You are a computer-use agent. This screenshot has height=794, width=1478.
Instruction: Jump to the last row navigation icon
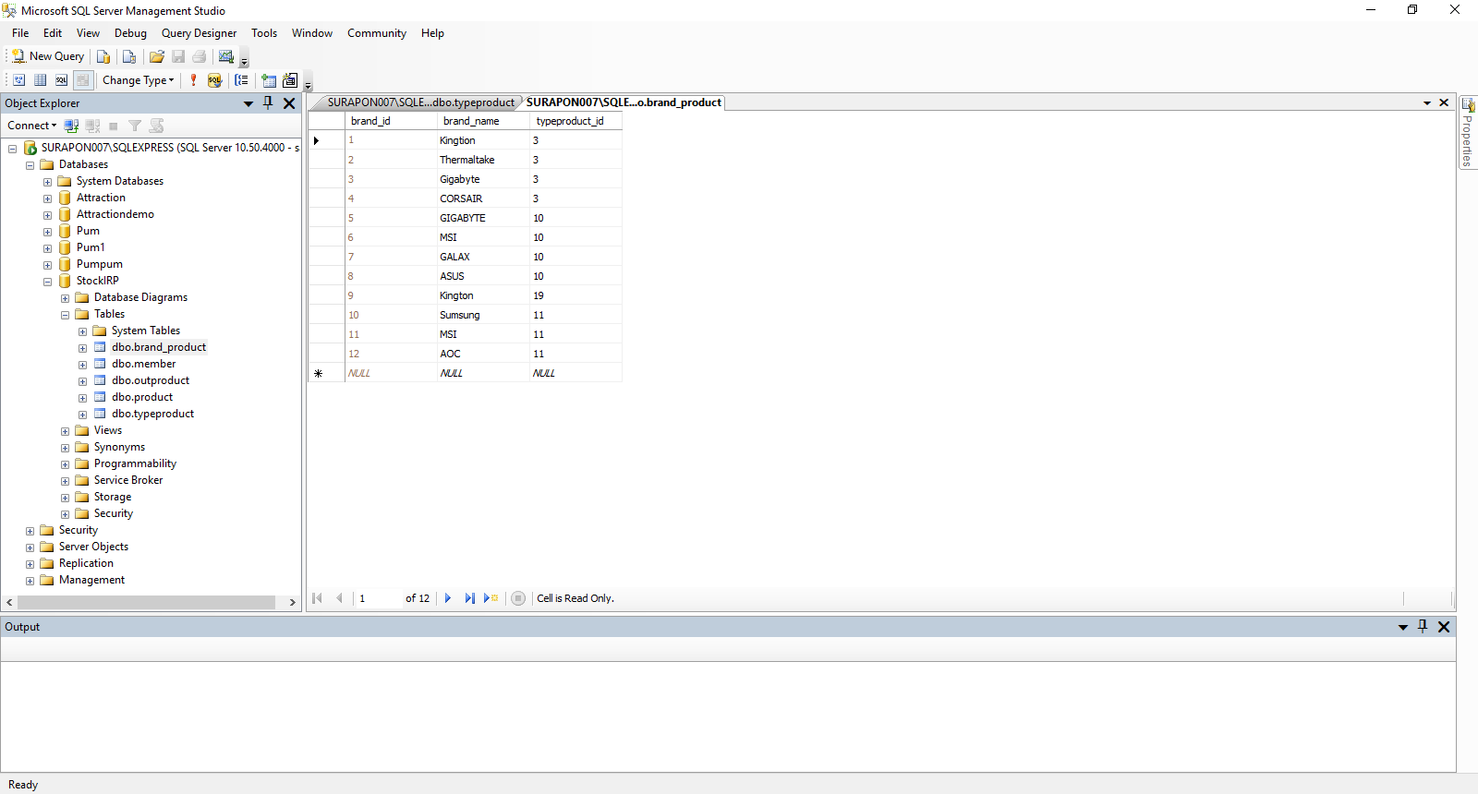coord(469,598)
